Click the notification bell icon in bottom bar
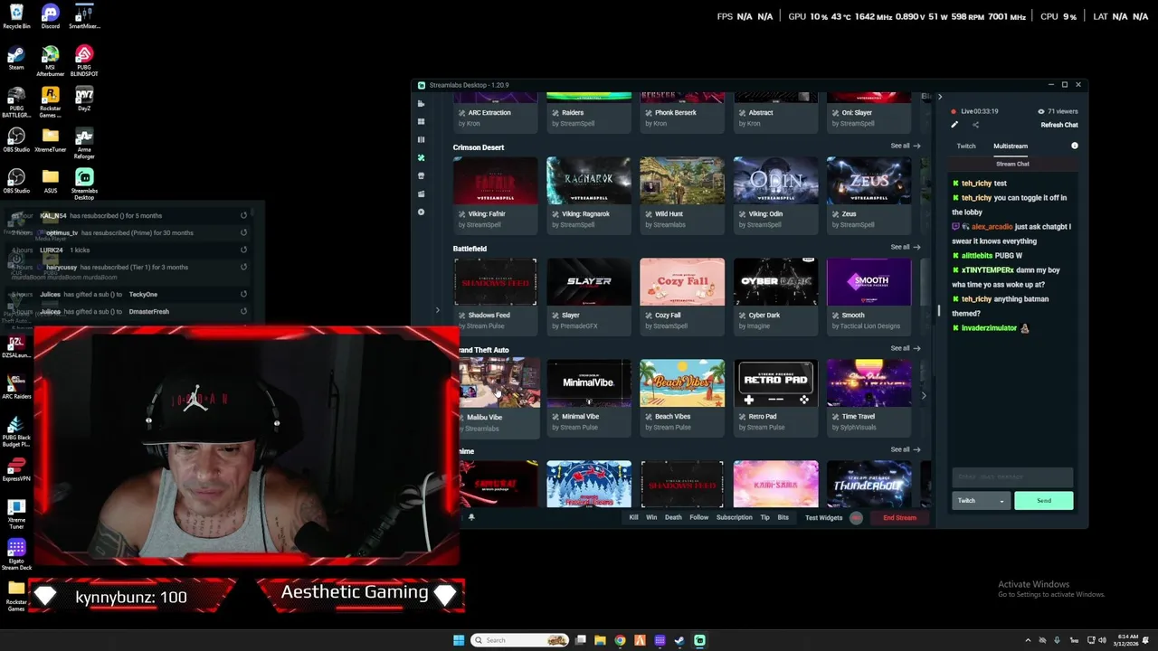This screenshot has height=651, width=1158. point(471,517)
